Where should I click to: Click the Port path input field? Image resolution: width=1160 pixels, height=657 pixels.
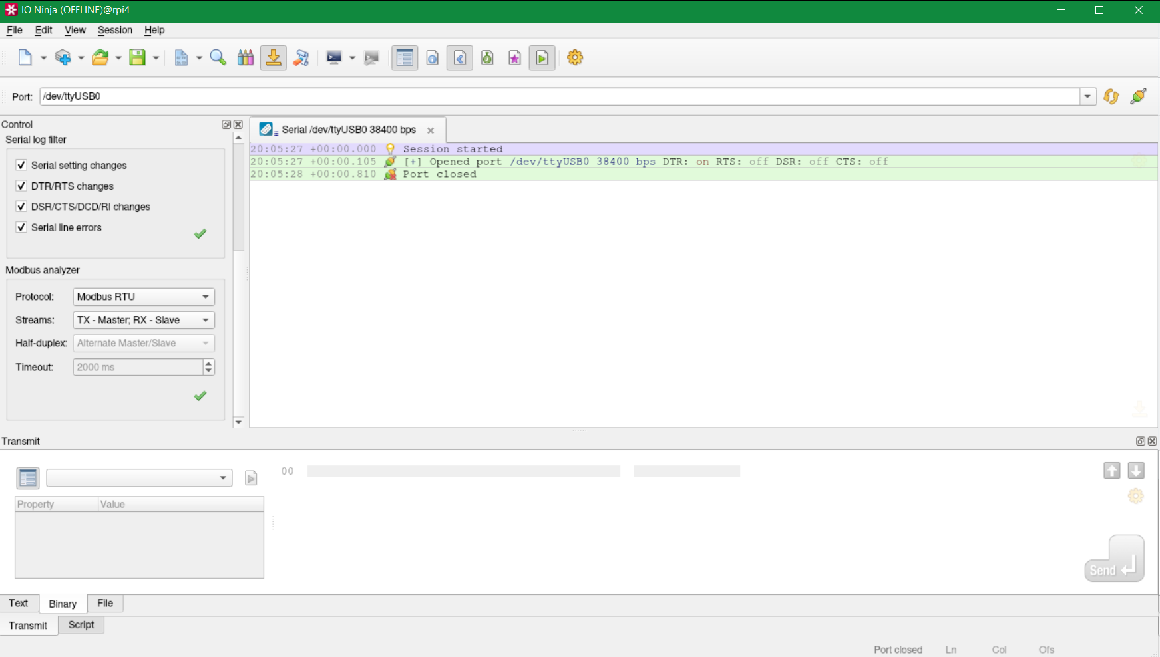tap(560, 96)
